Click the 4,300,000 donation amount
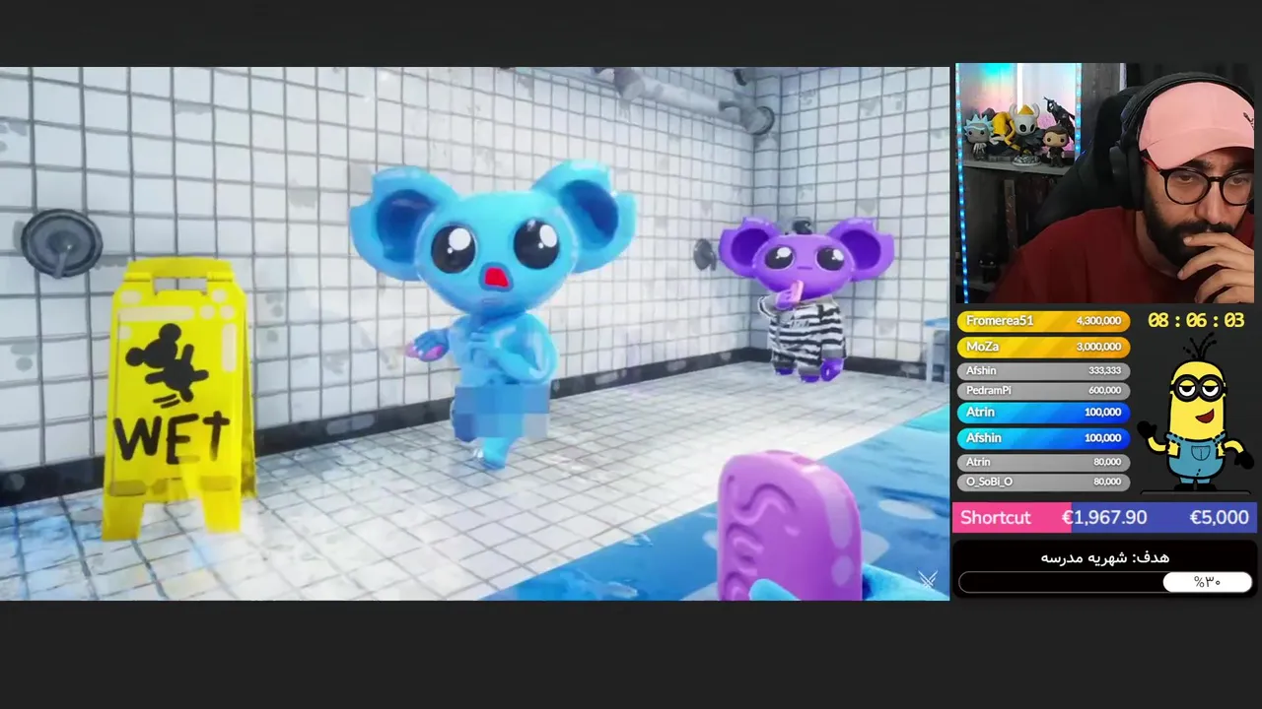The width and height of the screenshot is (1262, 709). (1098, 321)
